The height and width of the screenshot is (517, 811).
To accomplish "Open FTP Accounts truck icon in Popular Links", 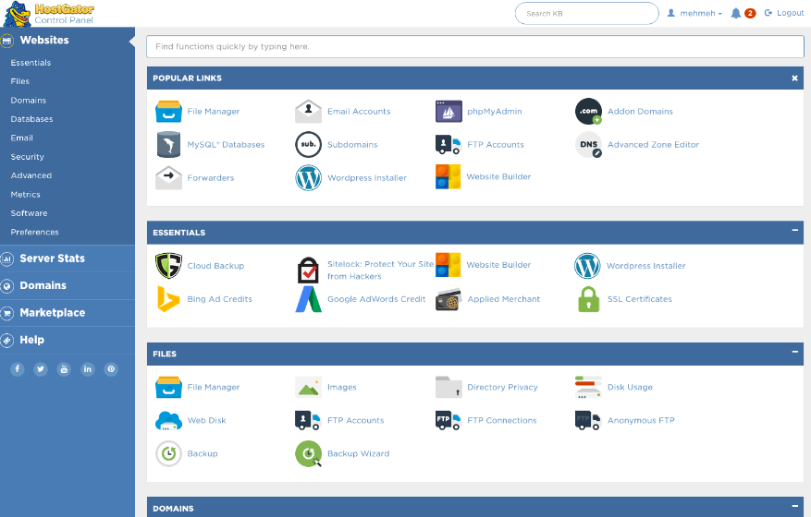I will pos(448,145).
